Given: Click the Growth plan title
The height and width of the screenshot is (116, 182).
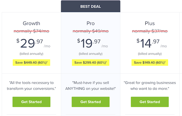Looking at the screenshot, I should [x=31, y=23].
